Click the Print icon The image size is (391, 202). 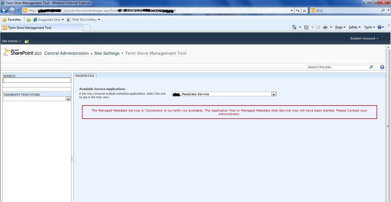click(x=325, y=27)
